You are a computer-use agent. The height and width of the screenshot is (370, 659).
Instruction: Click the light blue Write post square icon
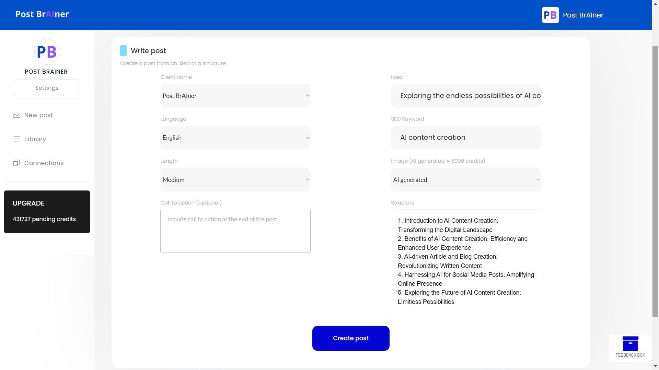[123, 51]
